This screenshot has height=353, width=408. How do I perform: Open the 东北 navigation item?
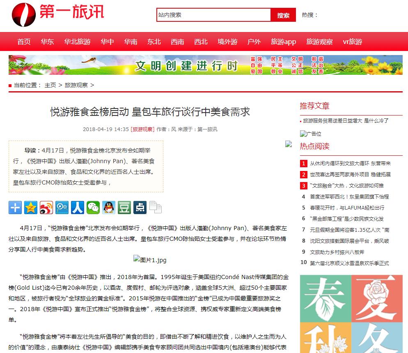[x=154, y=42]
